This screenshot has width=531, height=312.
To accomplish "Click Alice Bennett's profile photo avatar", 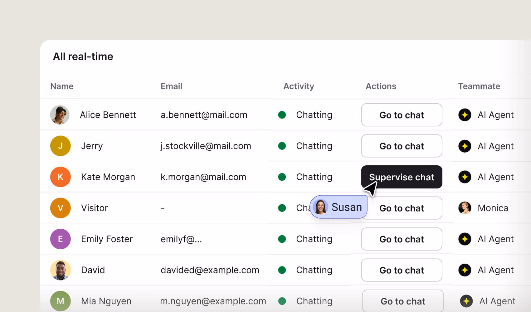I will [x=60, y=115].
